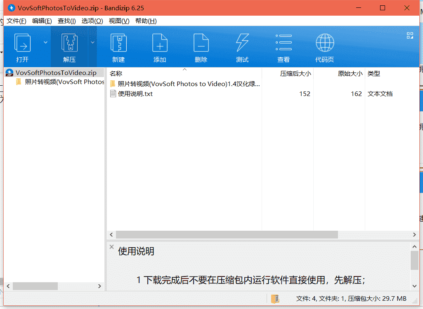
Task: Click preview pane scroll-down arrow
Action: (x=414, y=286)
